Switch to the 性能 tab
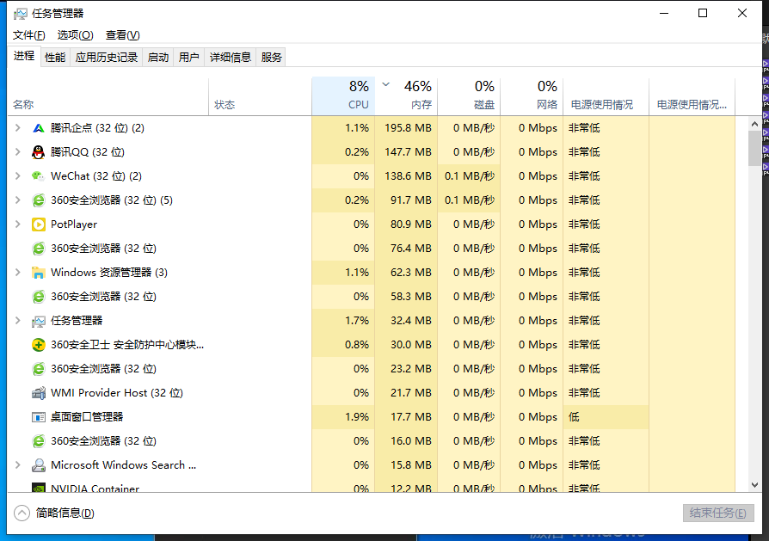Screen dimensions: 769x541 point(54,57)
